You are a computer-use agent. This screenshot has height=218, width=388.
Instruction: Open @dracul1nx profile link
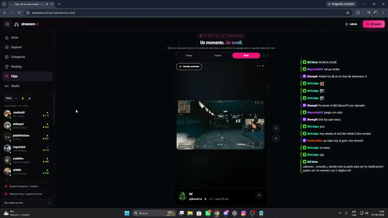(196, 199)
